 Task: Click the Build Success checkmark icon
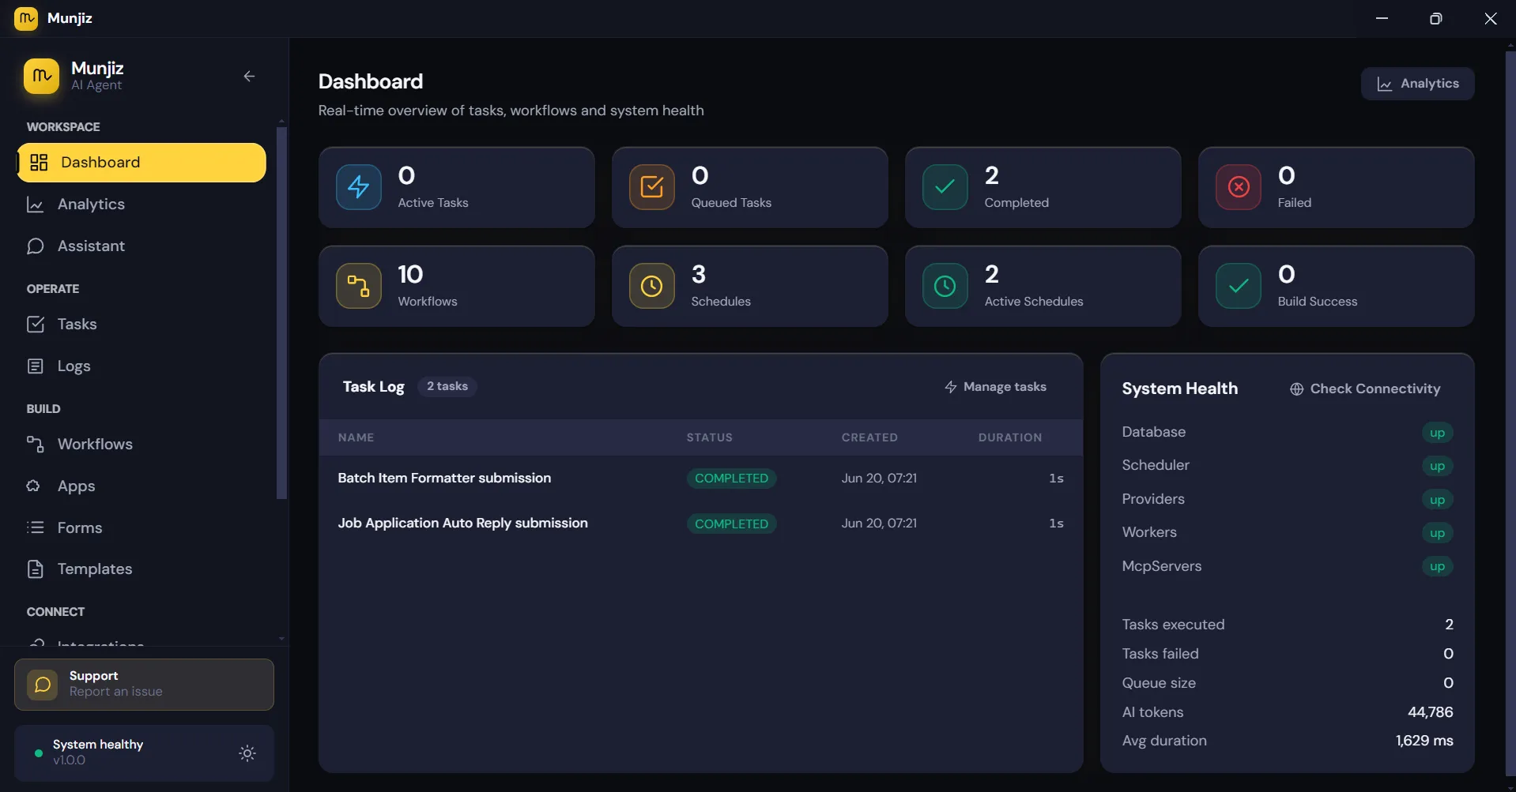[x=1239, y=286]
